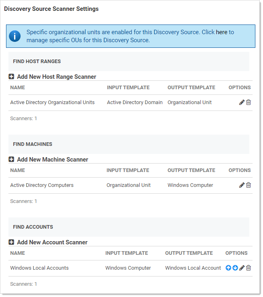Edit the Windows Local Accounts scanner

[x=242, y=268]
